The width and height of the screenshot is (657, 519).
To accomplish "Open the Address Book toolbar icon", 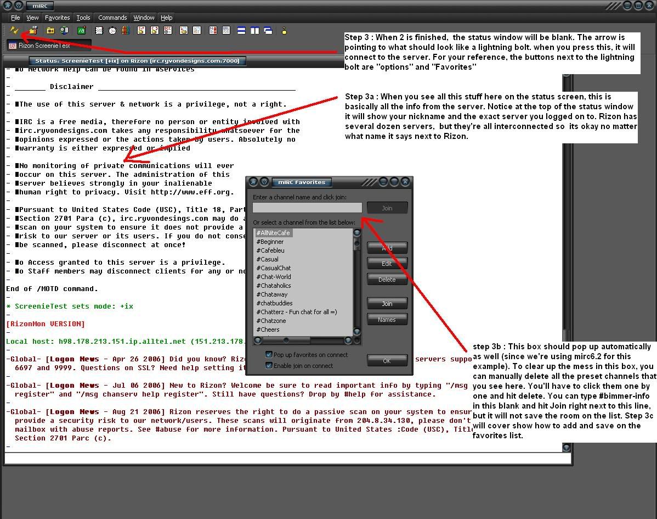I will (x=99, y=31).
